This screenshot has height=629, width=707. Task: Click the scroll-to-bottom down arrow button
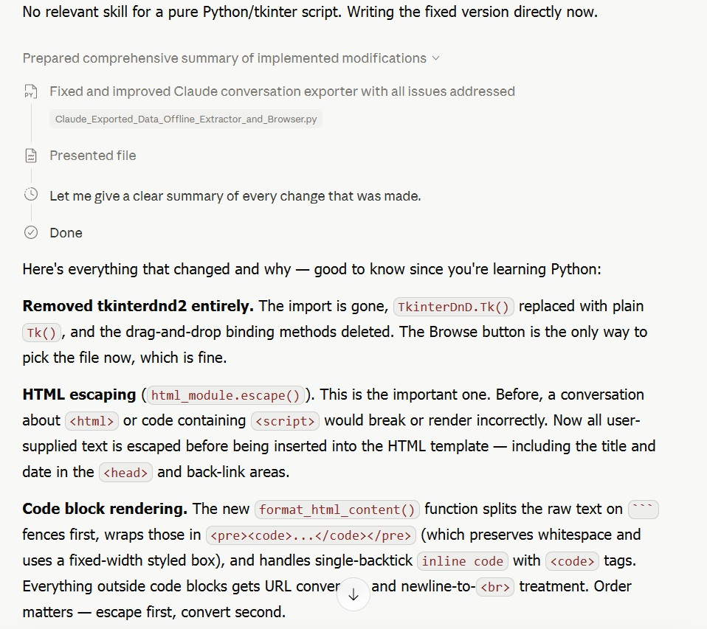click(353, 595)
